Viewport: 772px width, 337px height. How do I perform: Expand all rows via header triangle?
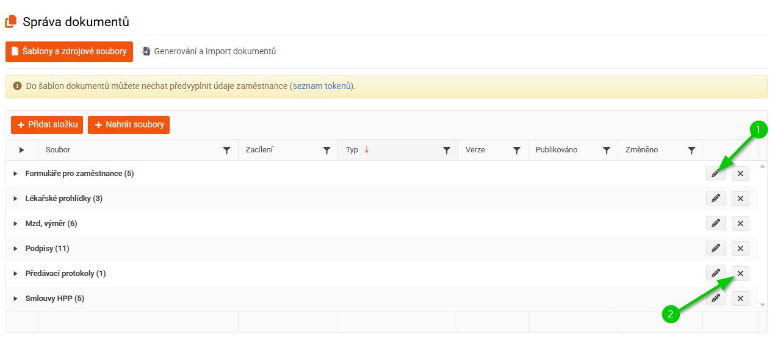click(x=22, y=150)
